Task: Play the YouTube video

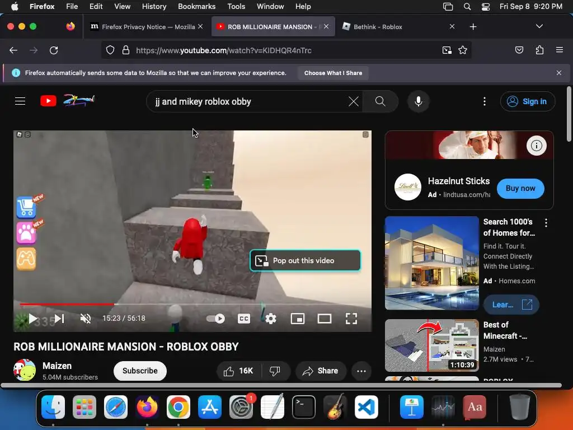Action: [33, 319]
